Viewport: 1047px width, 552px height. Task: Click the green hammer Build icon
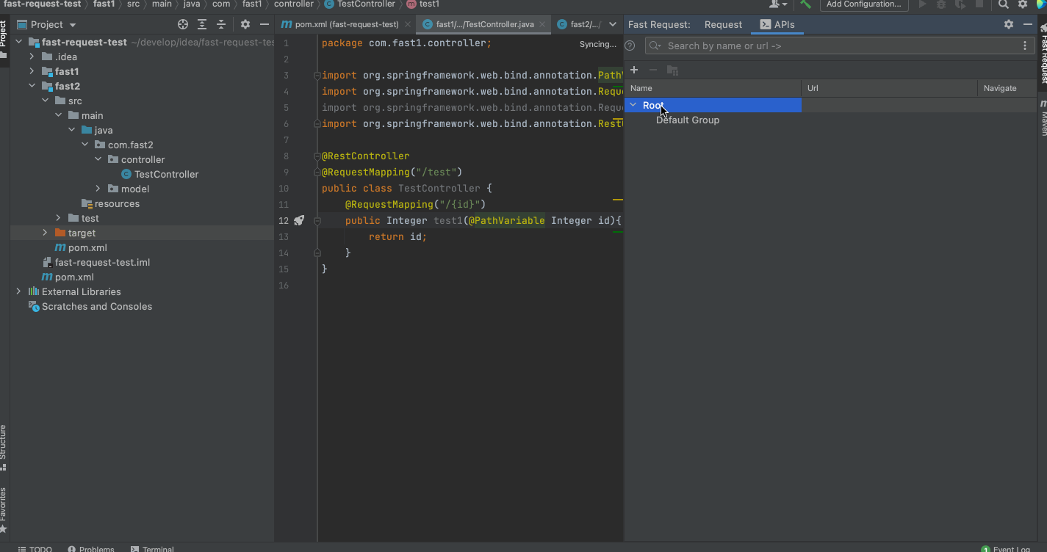[x=806, y=4]
